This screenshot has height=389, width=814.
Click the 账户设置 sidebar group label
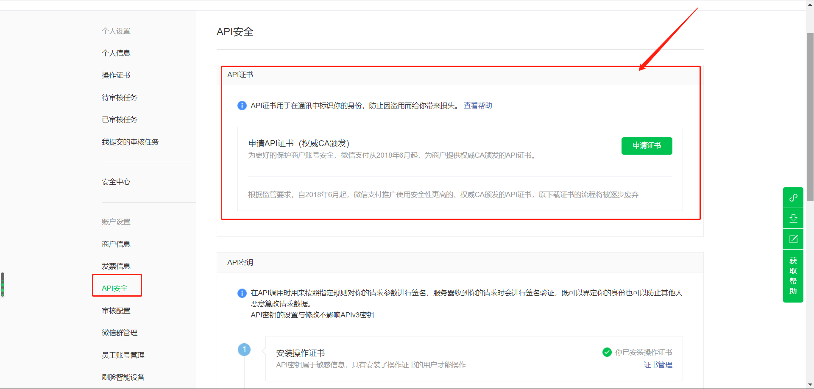coord(116,222)
